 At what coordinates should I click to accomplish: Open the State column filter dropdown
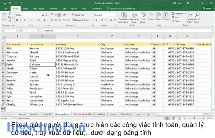tap(162, 45)
